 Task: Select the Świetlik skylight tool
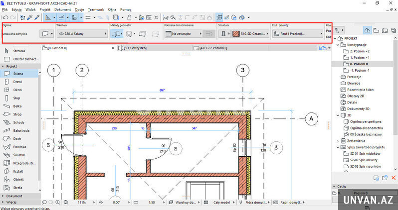(x=19, y=155)
